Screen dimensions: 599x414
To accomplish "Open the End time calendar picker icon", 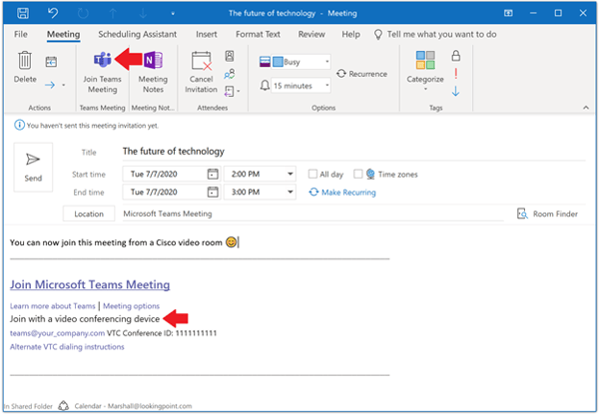I will 213,192.
